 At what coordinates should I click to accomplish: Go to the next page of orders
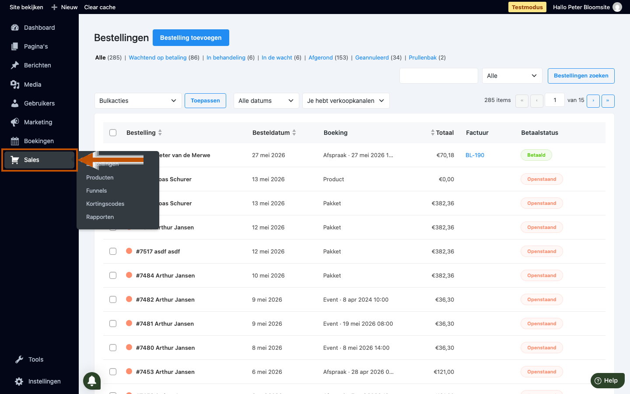[593, 101]
